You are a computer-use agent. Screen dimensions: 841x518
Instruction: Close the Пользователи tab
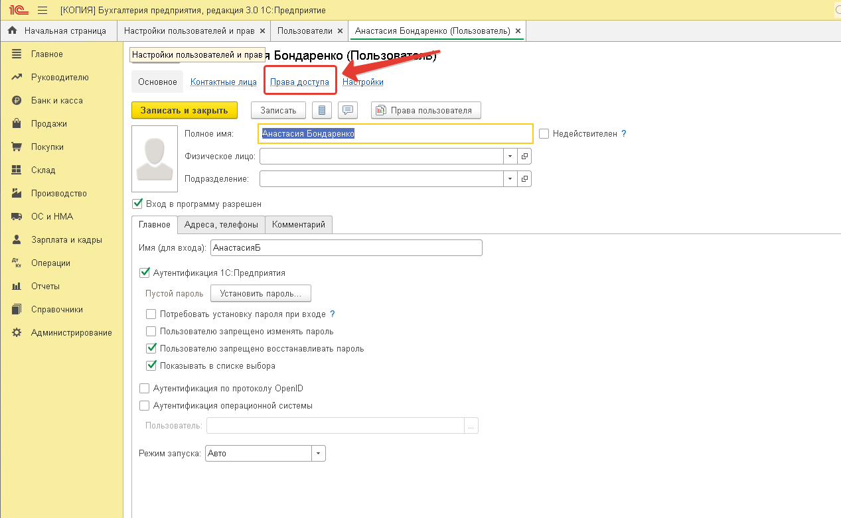point(340,31)
